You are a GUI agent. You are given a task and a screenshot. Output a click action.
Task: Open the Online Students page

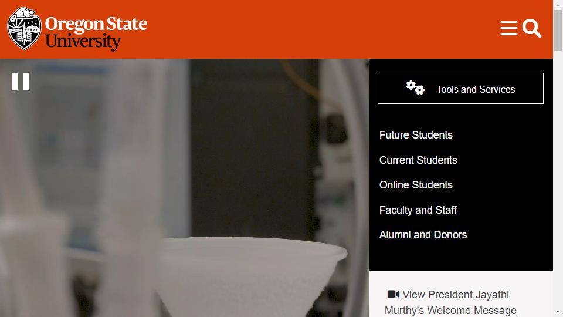(416, 185)
